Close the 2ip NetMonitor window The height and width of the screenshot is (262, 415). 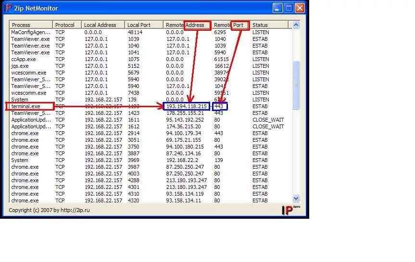(x=300, y=8)
